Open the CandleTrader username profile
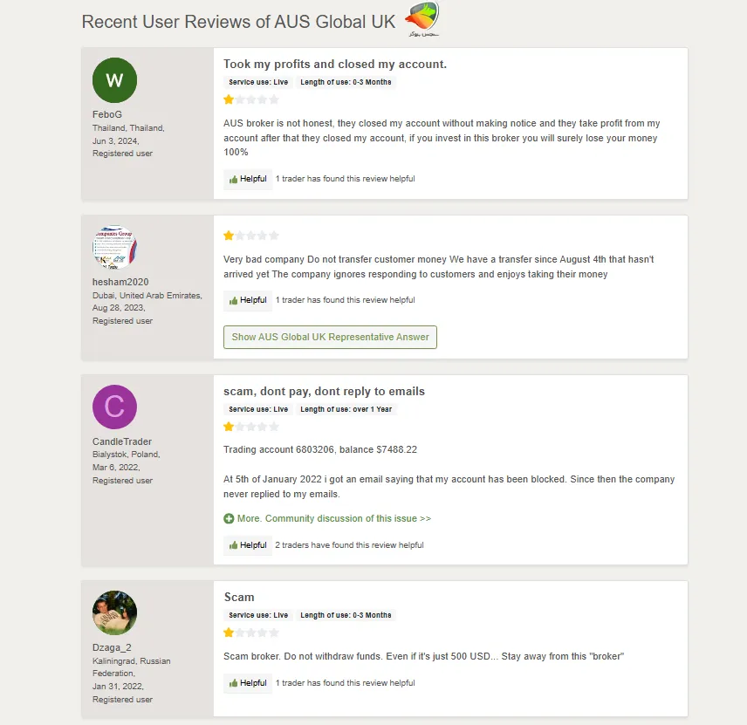747x725 pixels. (x=121, y=441)
